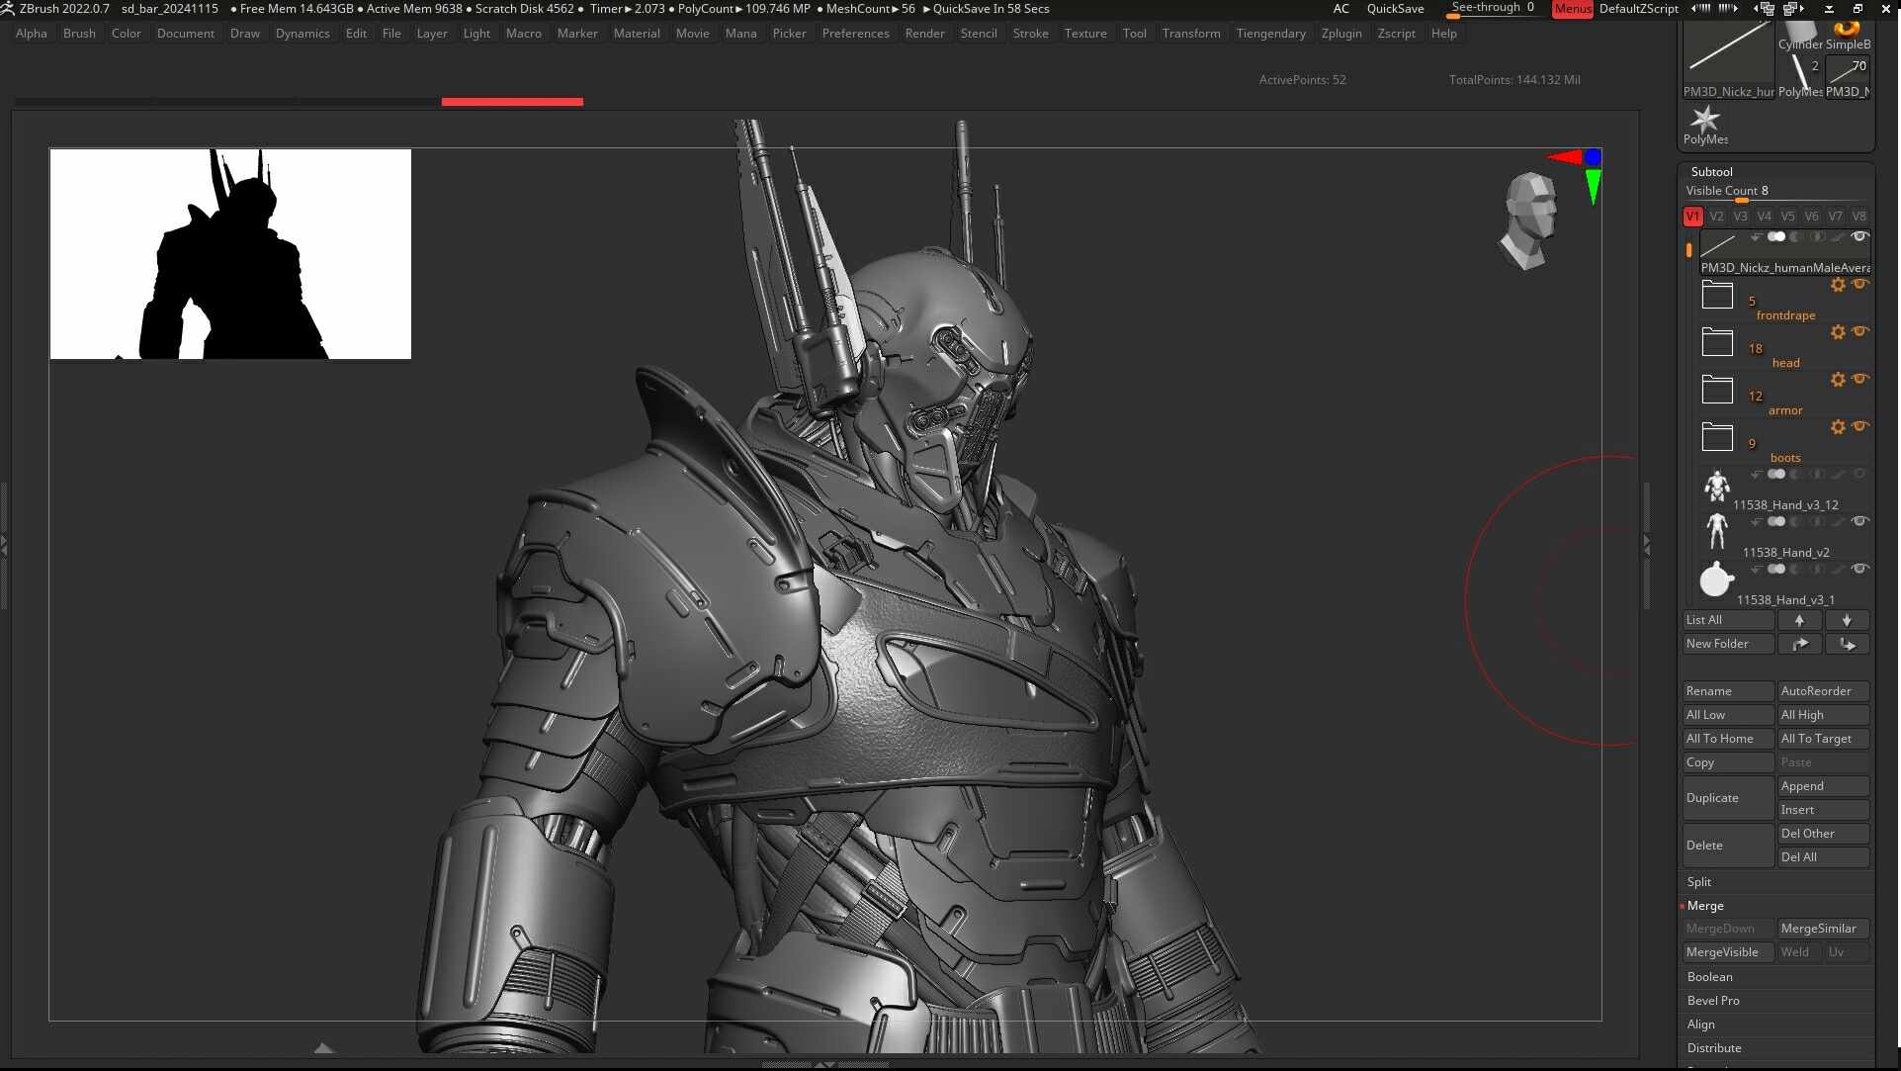Expand the Split section

[1699, 882]
